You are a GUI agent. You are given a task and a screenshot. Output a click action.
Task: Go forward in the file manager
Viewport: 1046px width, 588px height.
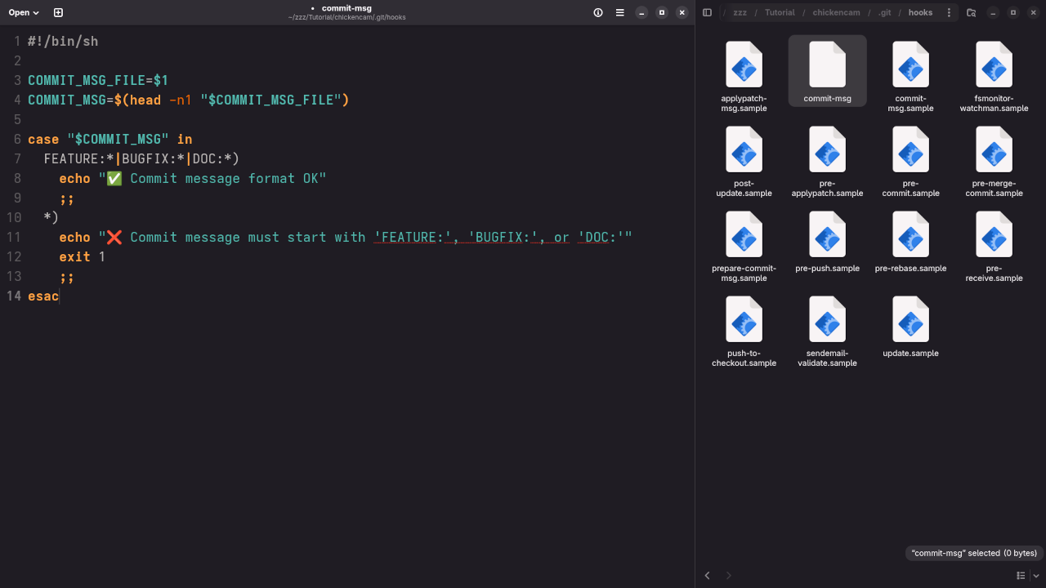click(728, 575)
